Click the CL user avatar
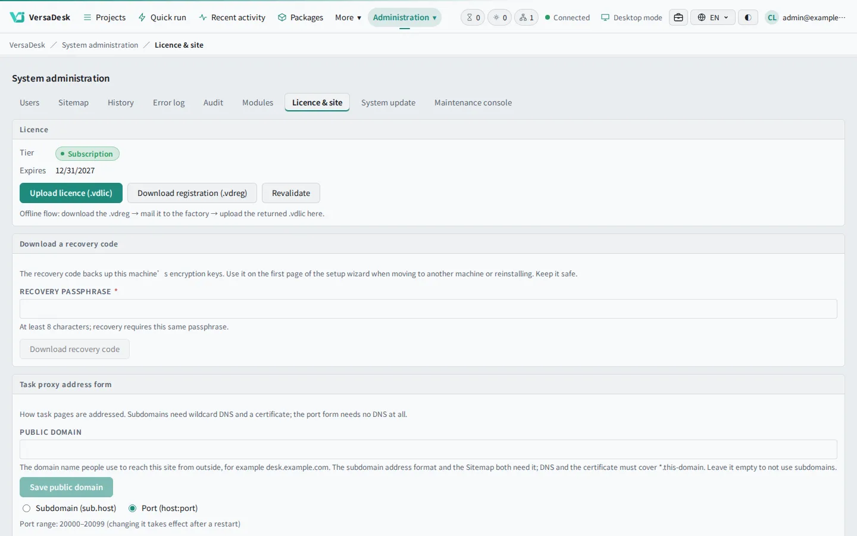 pos(772,17)
